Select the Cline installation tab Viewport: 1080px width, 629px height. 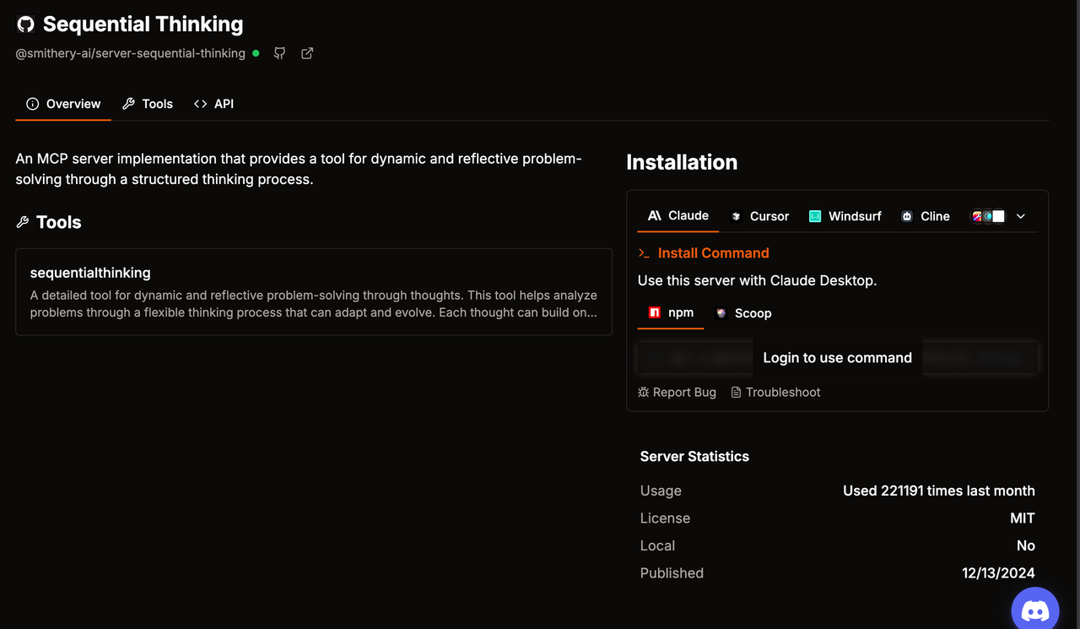click(x=925, y=216)
